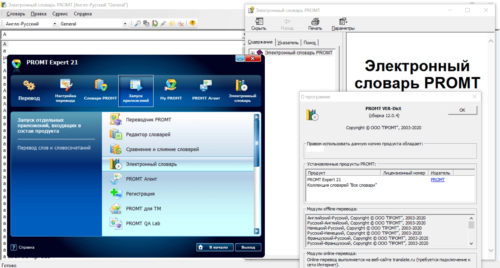Image resolution: width=500 pixels, height=268 pixels.
Task: Launch PROMT для TM
Action: (x=178, y=209)
